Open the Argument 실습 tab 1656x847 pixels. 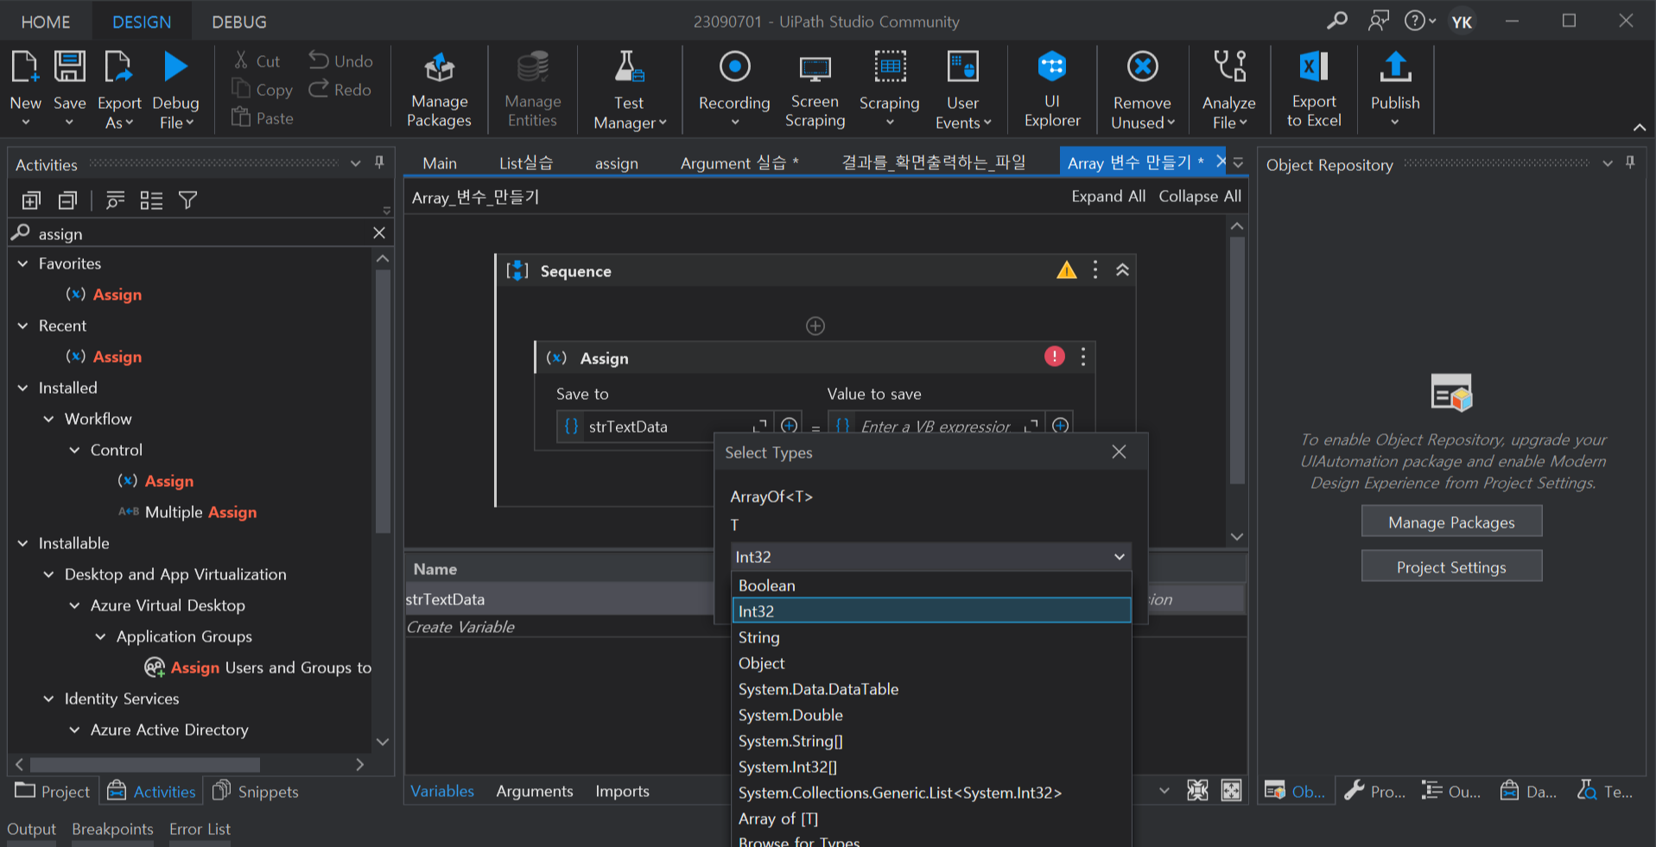[739, 163]
